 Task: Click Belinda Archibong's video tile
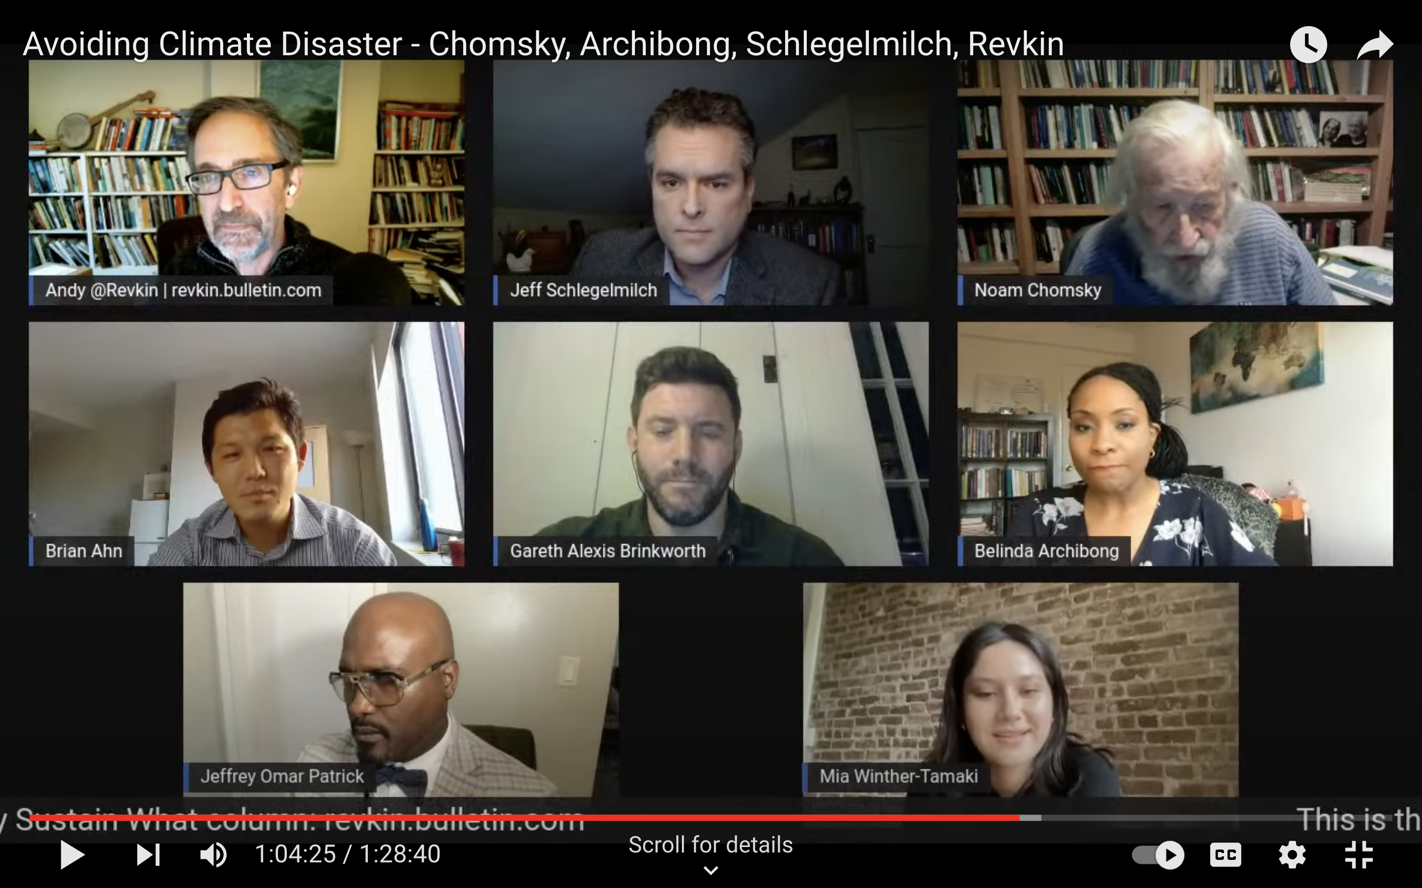[x=1175, y=444]
